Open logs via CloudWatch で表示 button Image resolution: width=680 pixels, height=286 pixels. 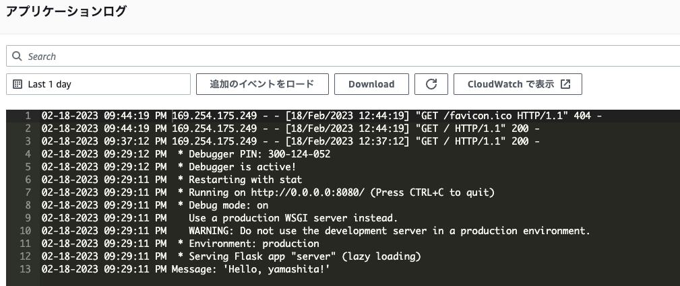click(x=518, y=84)
